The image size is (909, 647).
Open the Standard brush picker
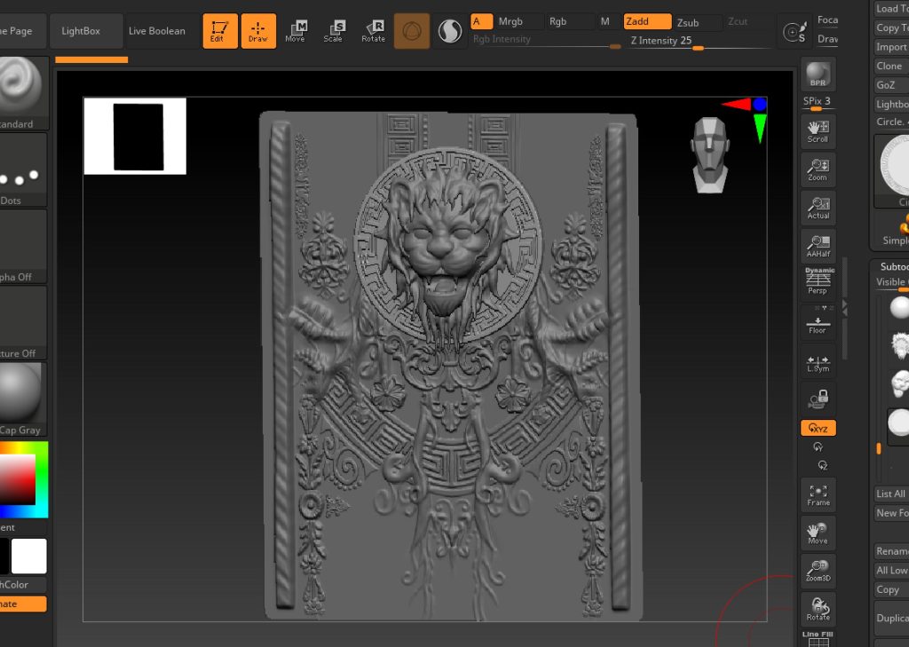(23, 93)
